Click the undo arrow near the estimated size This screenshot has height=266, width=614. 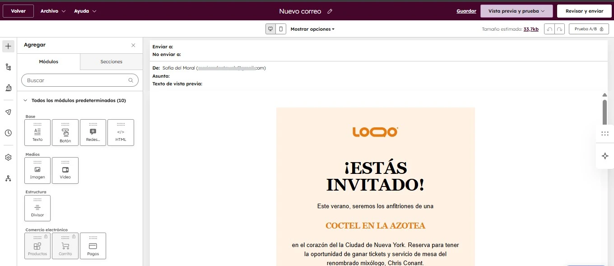click(x=549, y=28)
